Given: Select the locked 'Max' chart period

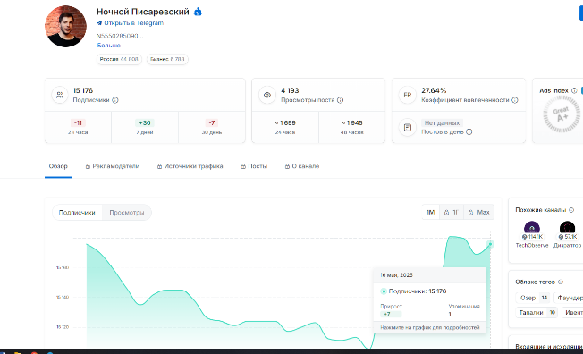Looking at the screenshot, I should pyautogui.click(x=479, y=213).
